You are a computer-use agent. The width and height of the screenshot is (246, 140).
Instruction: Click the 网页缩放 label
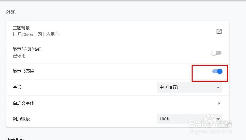pyautogui.click(x=21, y=119)
